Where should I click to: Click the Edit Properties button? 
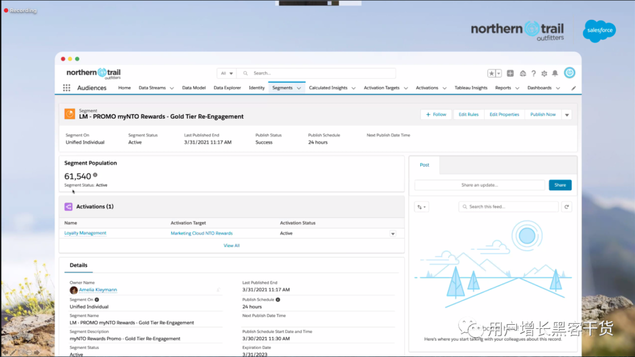(x=504, y=114)
